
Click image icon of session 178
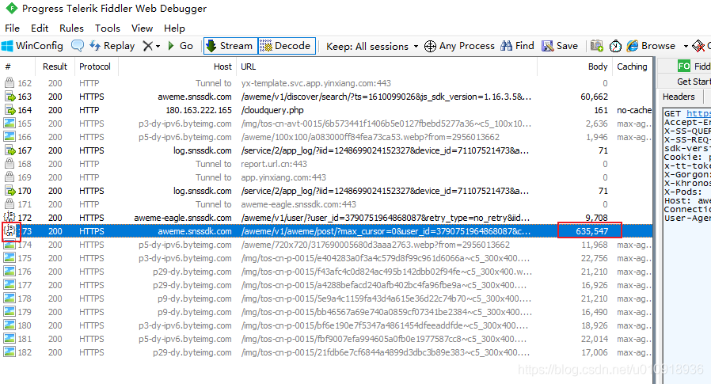tap(9, 298)
